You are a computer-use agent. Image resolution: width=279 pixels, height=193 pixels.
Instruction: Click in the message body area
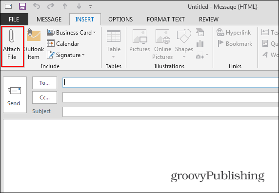click(x=140, y=155)
